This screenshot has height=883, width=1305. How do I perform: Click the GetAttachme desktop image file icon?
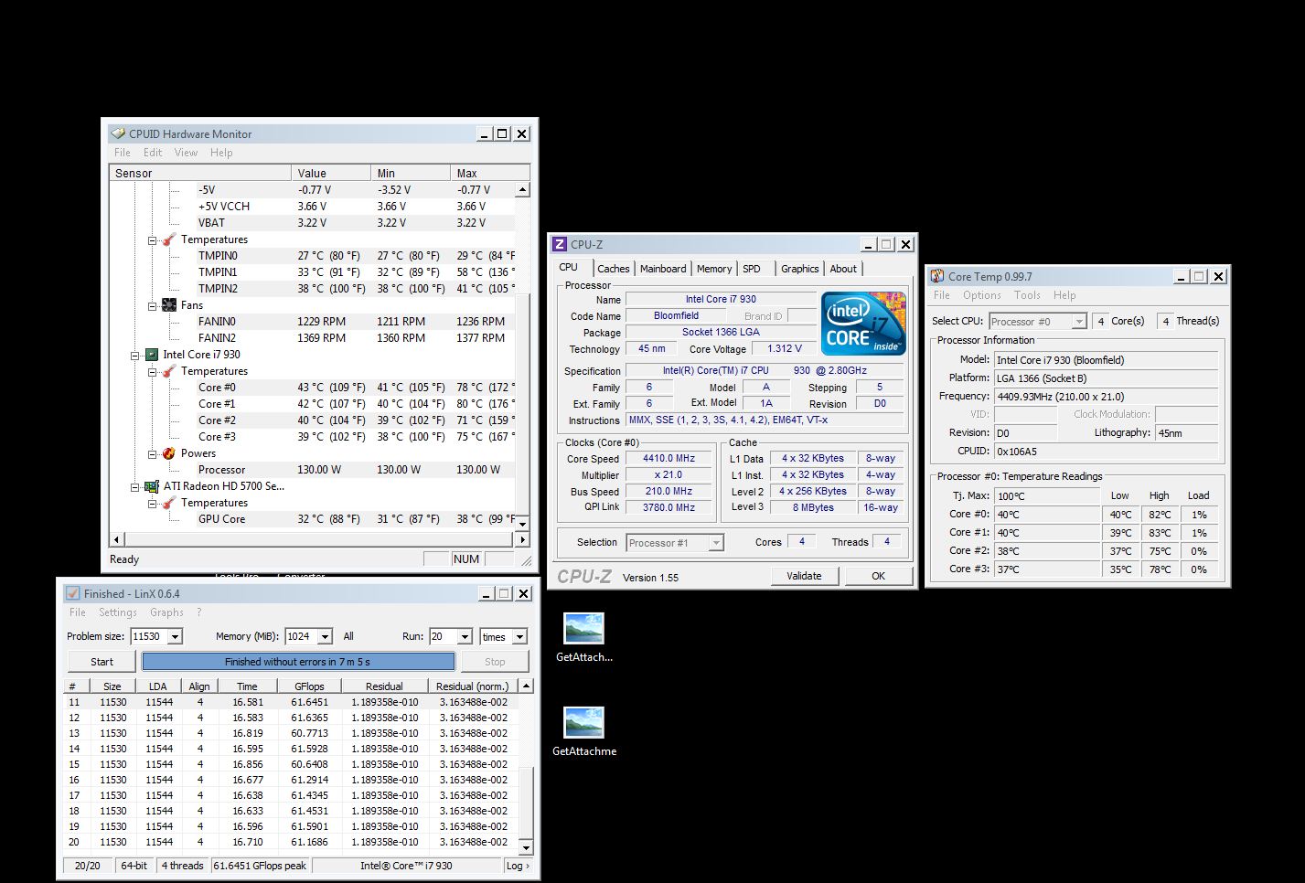click(583, 723)
